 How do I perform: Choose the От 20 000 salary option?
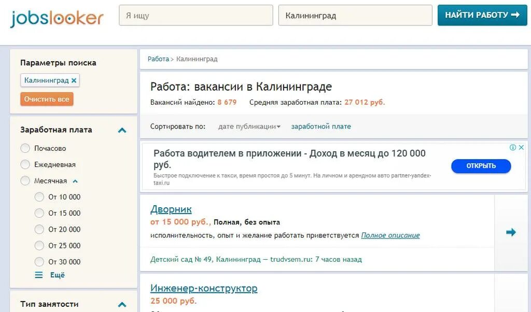39,230
